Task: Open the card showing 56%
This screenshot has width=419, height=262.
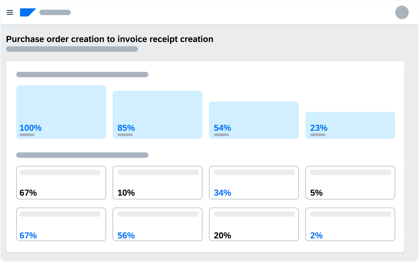Action: (157, 224)
